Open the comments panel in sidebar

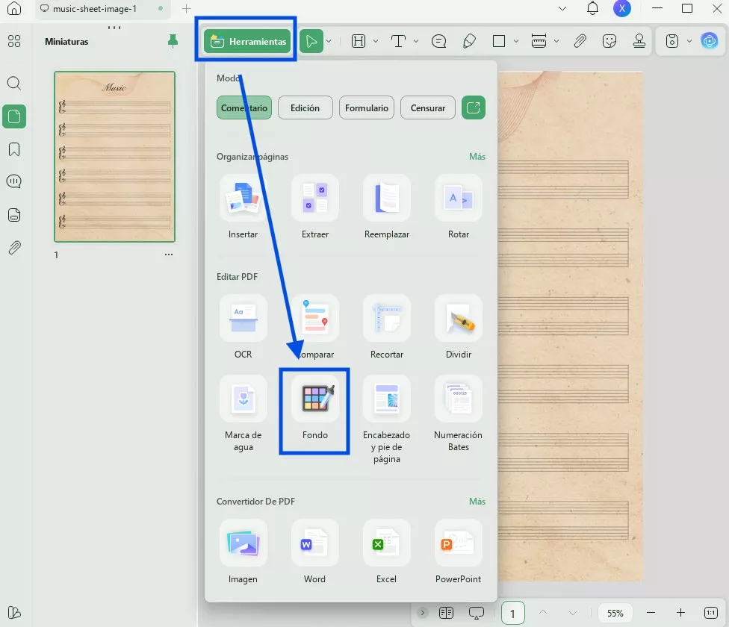[14, 181]
